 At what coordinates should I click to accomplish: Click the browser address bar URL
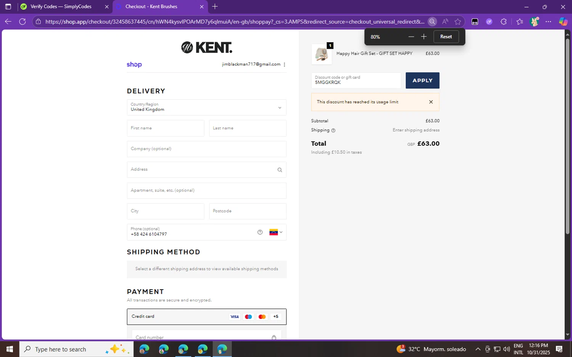pyautogui.click(x=235, y=22)
